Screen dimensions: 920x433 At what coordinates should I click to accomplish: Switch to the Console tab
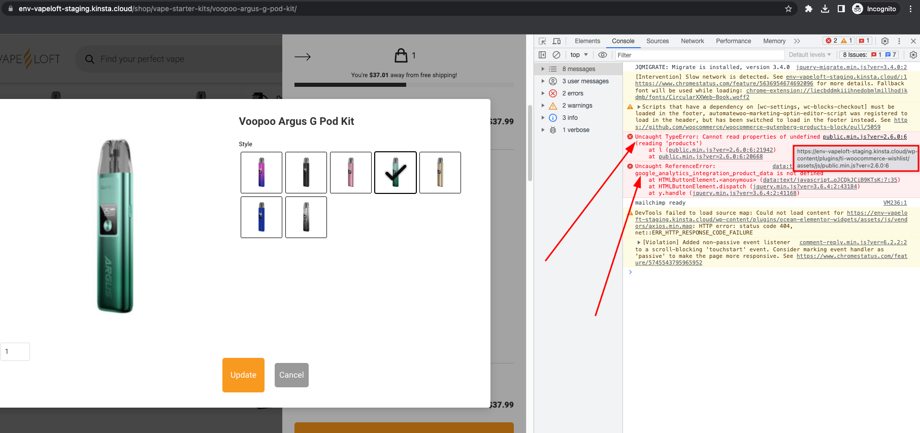coord(623,41)
